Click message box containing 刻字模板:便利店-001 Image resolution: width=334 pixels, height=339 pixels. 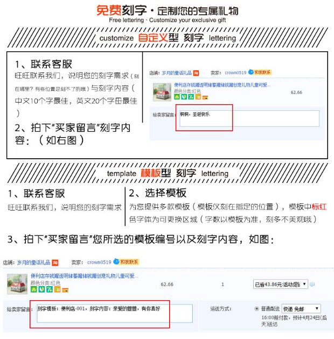[115, 314]
